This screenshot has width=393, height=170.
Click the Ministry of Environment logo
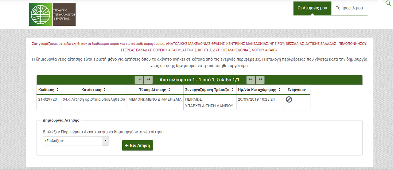(x=52, y=14)
